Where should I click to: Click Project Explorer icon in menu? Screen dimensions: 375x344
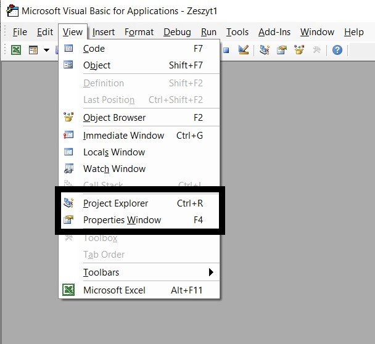point(68,203)
